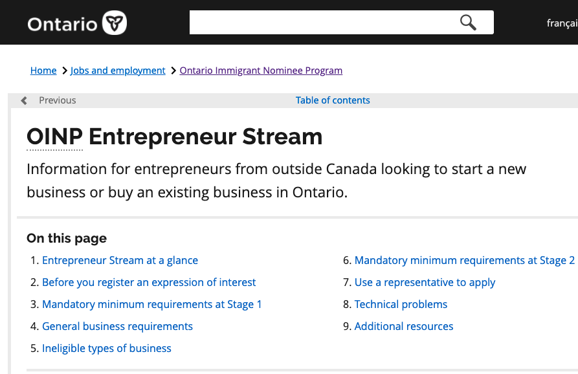578x374 pixels.
Task: Click the magnifying glass search icon
Action: (468, 23)
